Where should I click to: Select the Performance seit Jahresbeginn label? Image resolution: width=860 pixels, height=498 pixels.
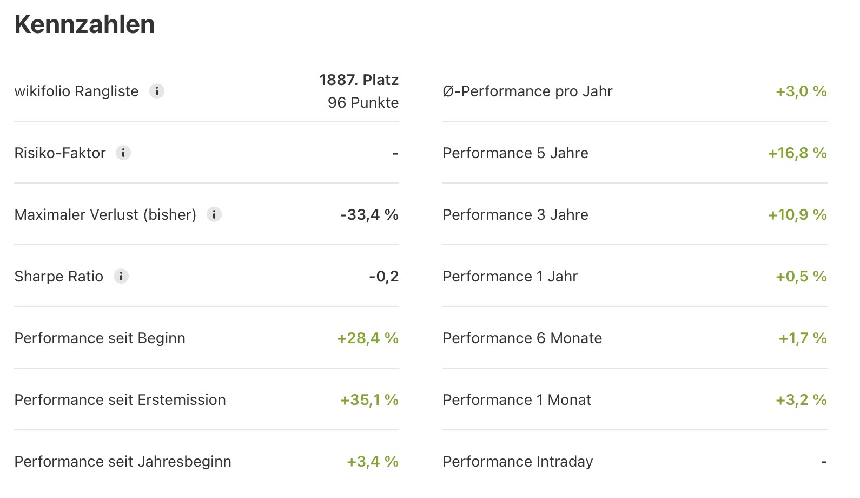click(123, 461)
